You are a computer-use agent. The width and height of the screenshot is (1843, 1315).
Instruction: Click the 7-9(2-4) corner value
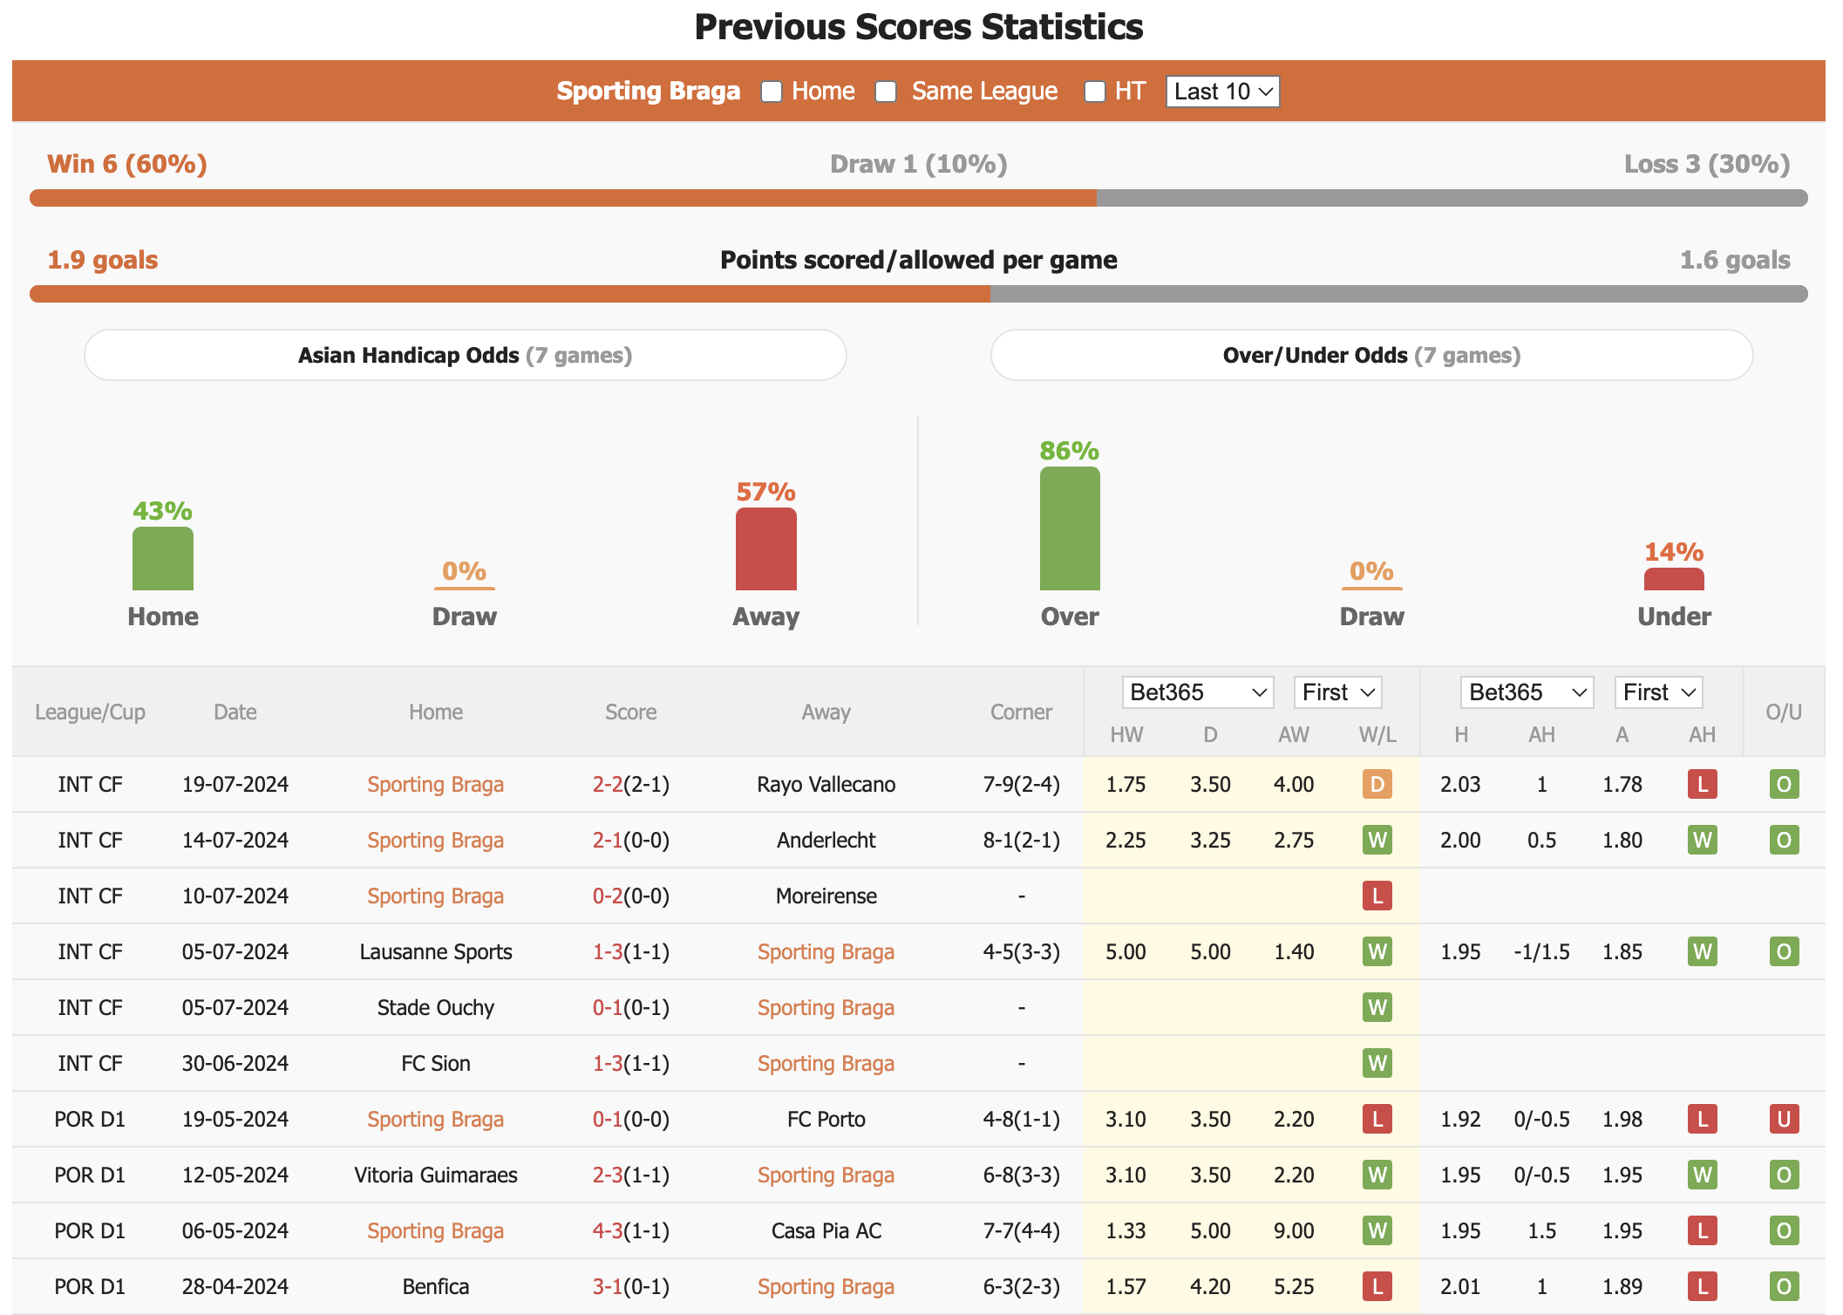1021,784
